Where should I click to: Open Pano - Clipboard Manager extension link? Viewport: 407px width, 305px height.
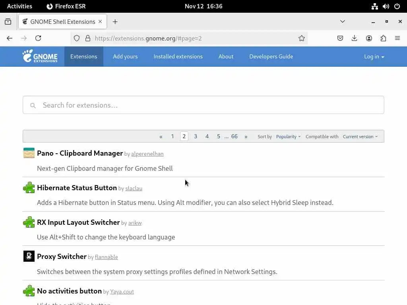pyautogui.click(x=80, y=153)
